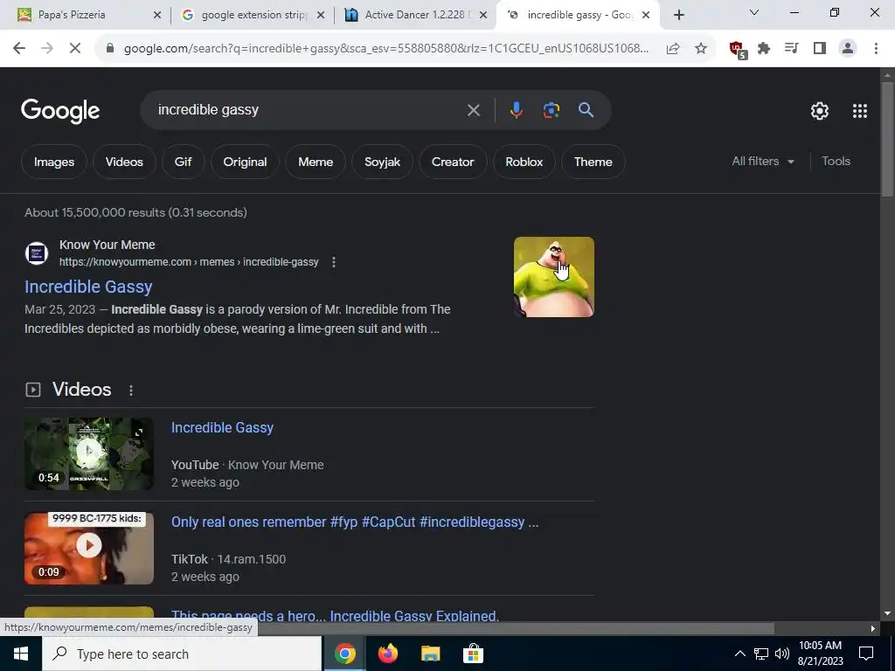Apply the Roblox search chip
The height and width of the screenshot is (671, 895).
click(524, 162)
